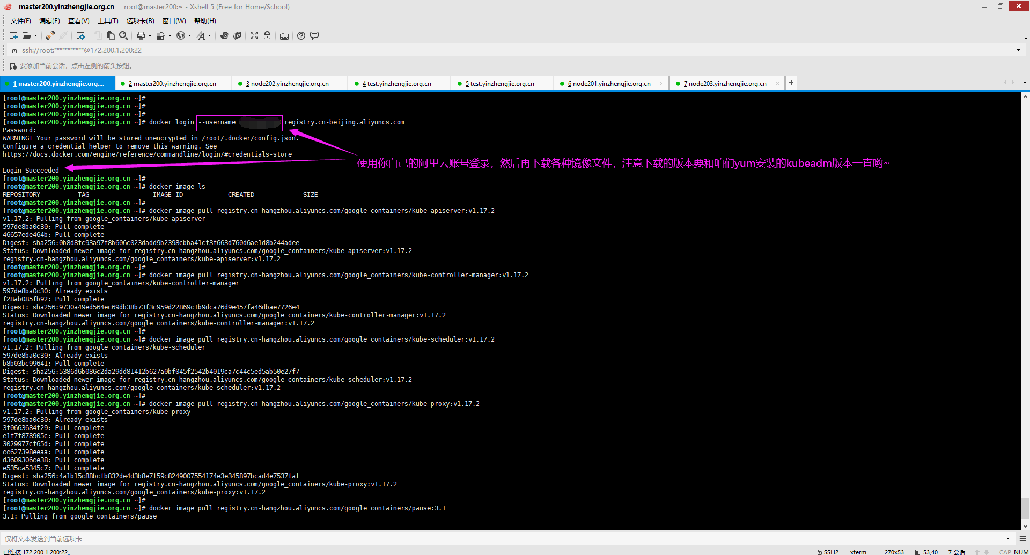Image resolution: width=1030 pixels, height=555 pixels.
Task: Click the docs.docker.com credentials-store URL
Action: click(148, 154)
